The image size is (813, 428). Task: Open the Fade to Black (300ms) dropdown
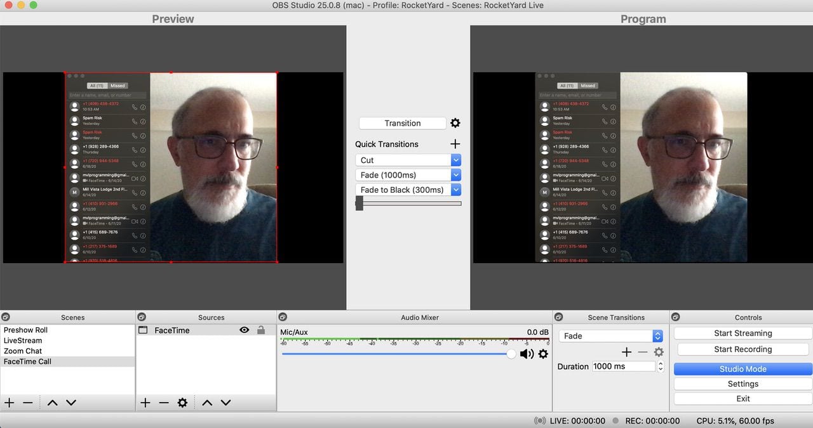tap(455, 190)
